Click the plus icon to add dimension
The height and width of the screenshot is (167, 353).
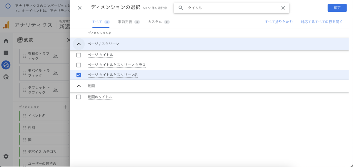tap(65, 107)
